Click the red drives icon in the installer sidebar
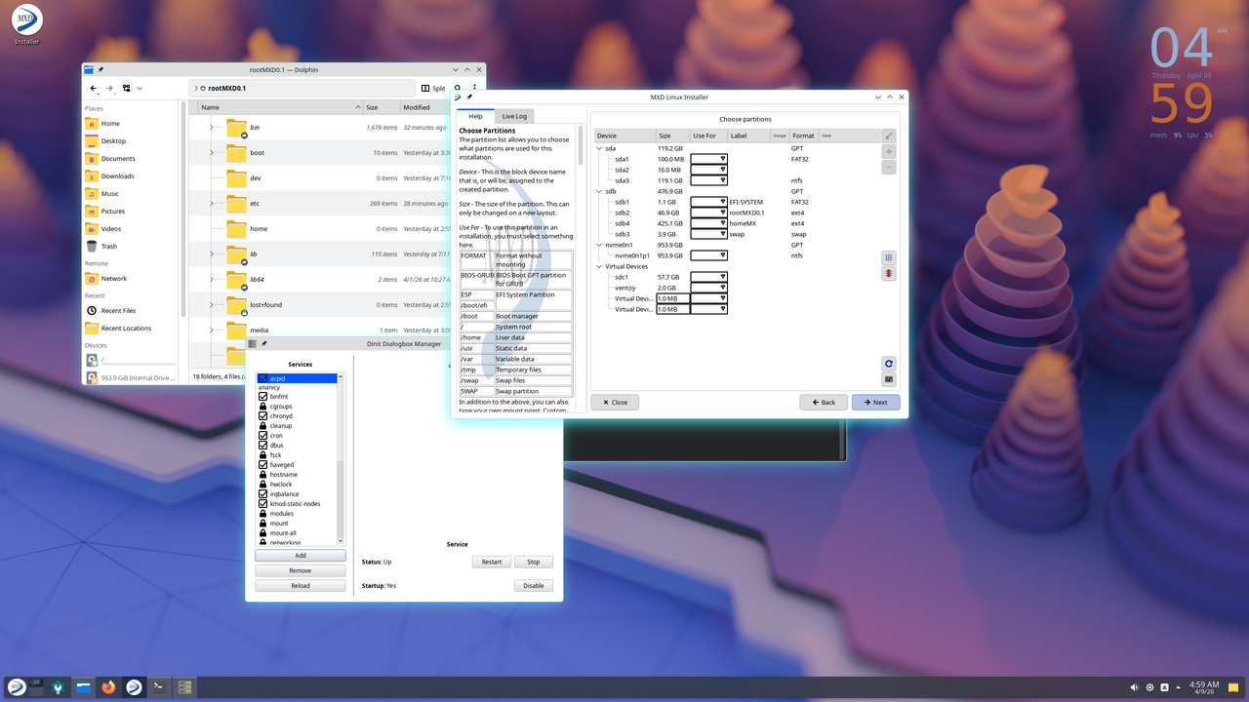Image resolution: width=1249 pixels, height=702 pixels. (888, 274)
